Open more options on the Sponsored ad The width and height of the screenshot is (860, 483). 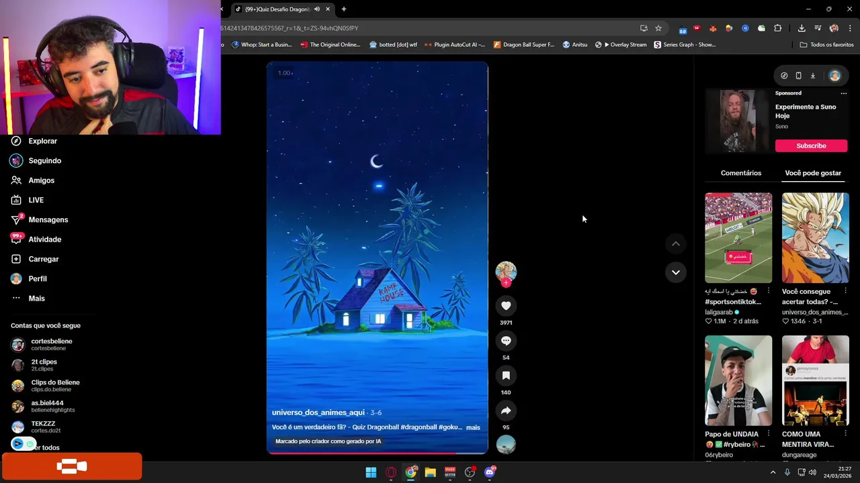pos(844,93)
